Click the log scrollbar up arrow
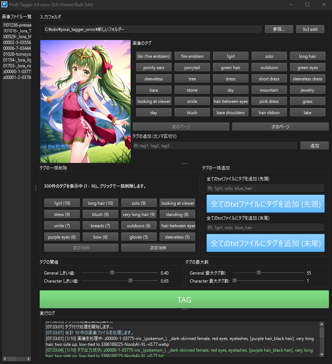Image resolution: width=332 pixels, height=364 pixels. pos(322,324)
